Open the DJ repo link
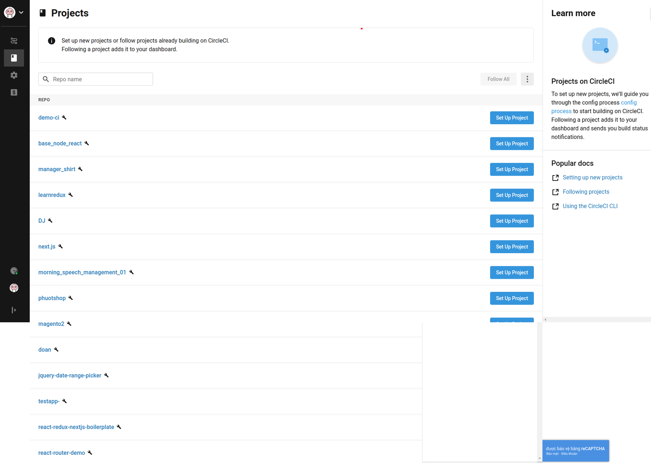The width and height of the screenshot is (651, 463). pyautogui.click(x=42, y=221)
